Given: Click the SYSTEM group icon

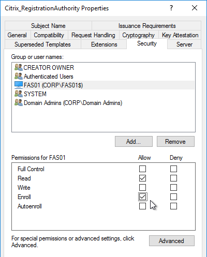Looking at the screenshot, I should tap(19, 94).
